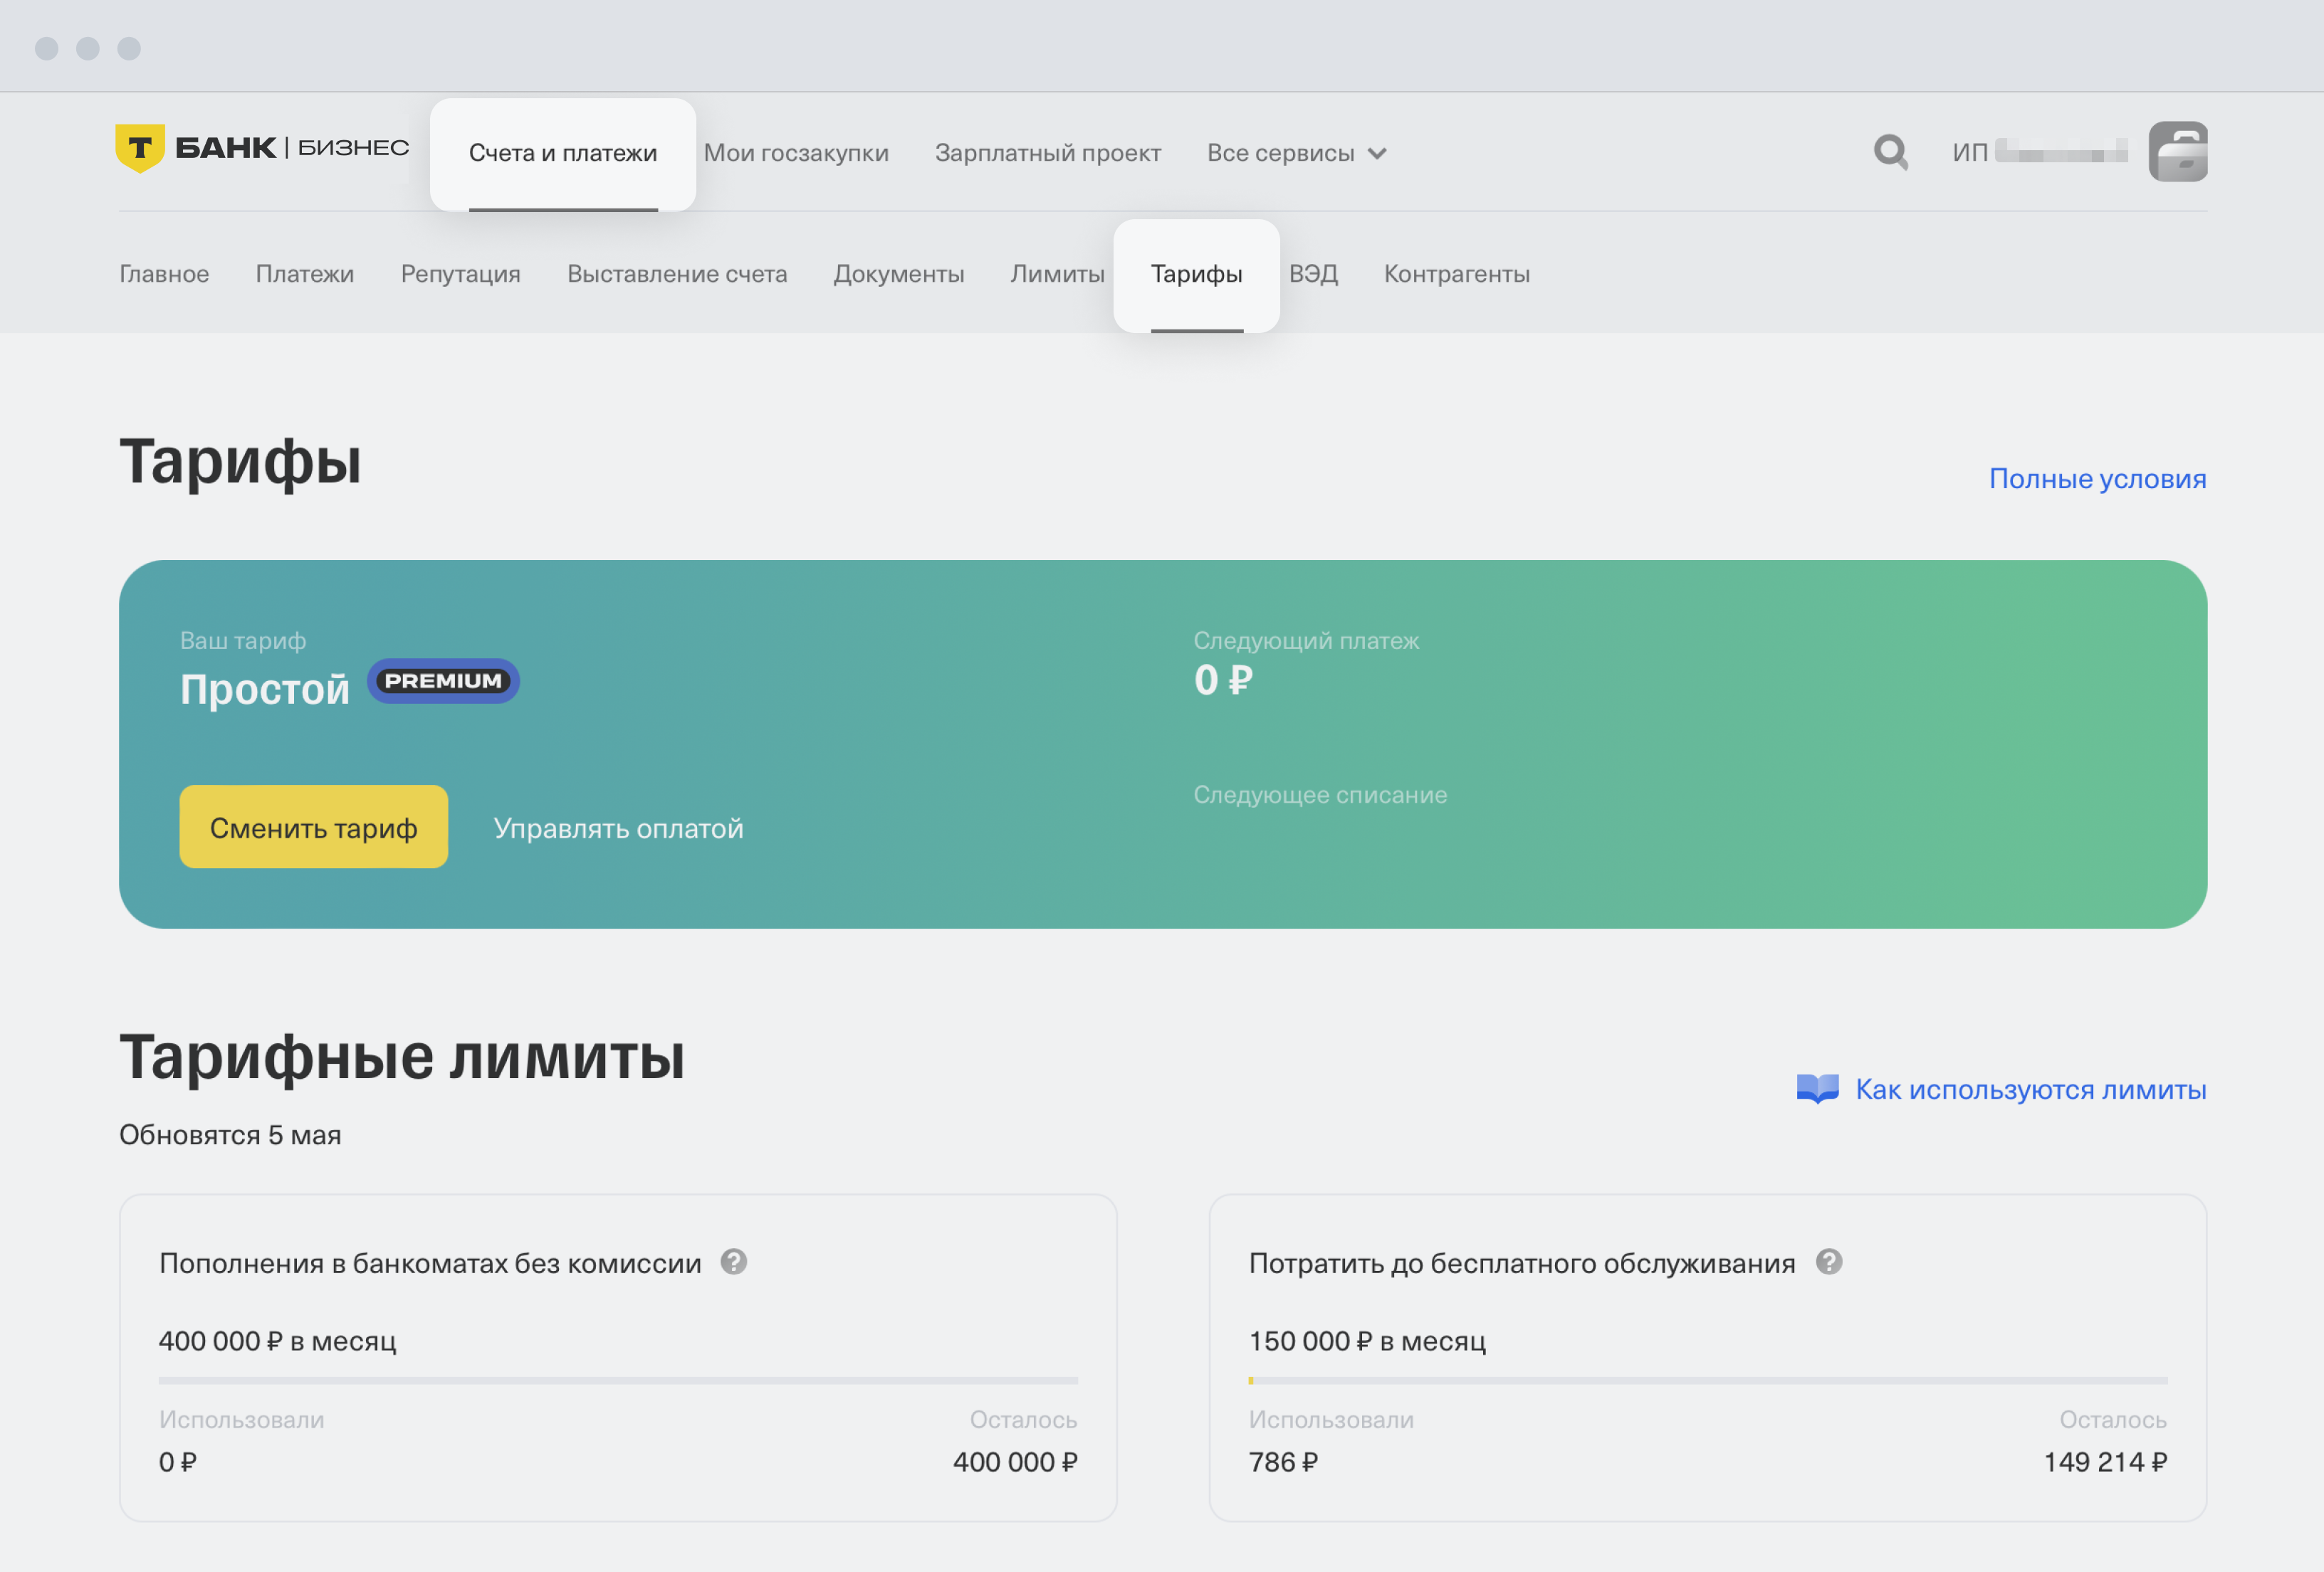This screenshot has height=1572, width=2324.
Task: Click the free service spending progress bar
Action: (x=1708, y=1381)
